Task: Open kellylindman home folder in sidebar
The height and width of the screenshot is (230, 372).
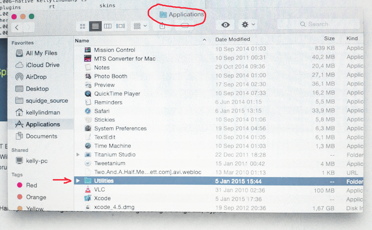Action: [38, 112]
